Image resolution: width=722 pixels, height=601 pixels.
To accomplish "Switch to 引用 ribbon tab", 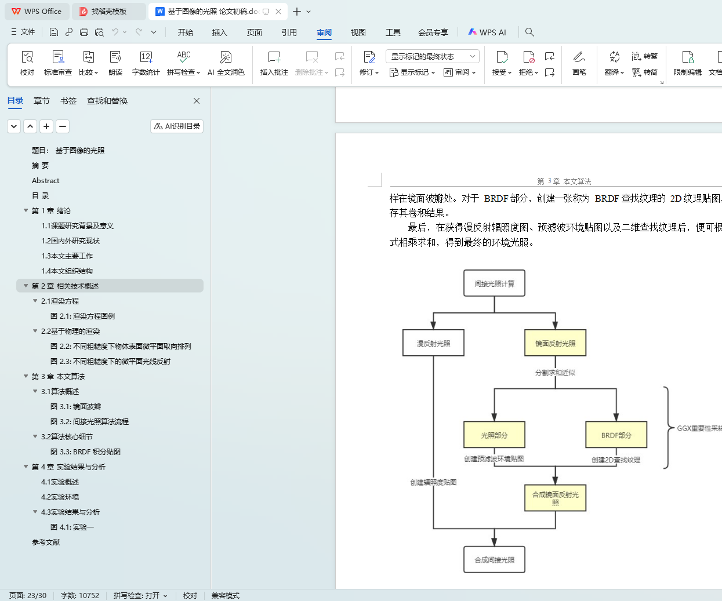I will (x=289, y=32).
